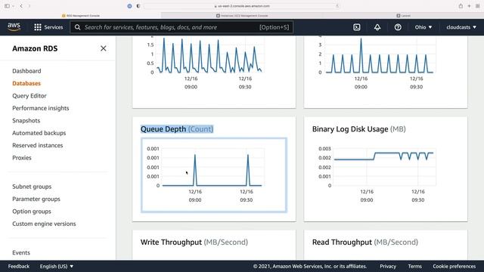
Task: Open Snapshots in the sidebar
Action: (x=26, y=121)
